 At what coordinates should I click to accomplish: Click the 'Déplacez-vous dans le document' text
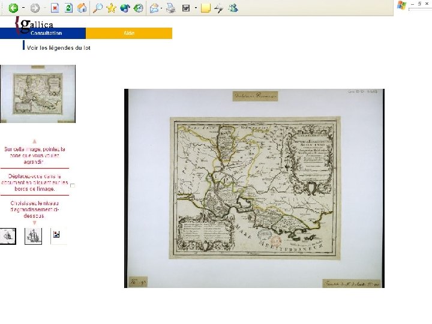coord(35,182)
